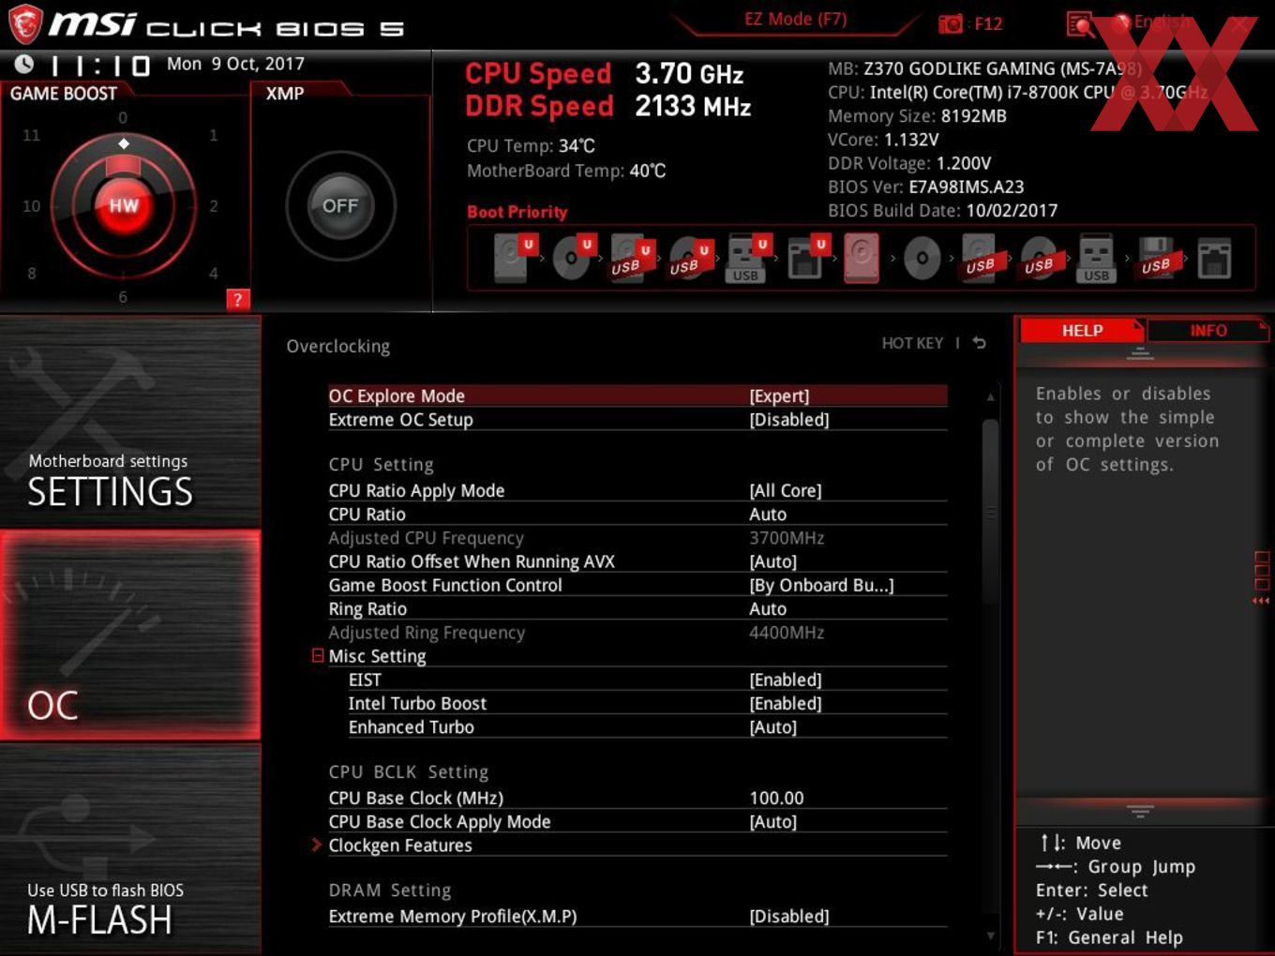Screen dimensions: 1275x956
Task: Select the plain CD/DVD boot icon without badge
Action: point(922,258)
